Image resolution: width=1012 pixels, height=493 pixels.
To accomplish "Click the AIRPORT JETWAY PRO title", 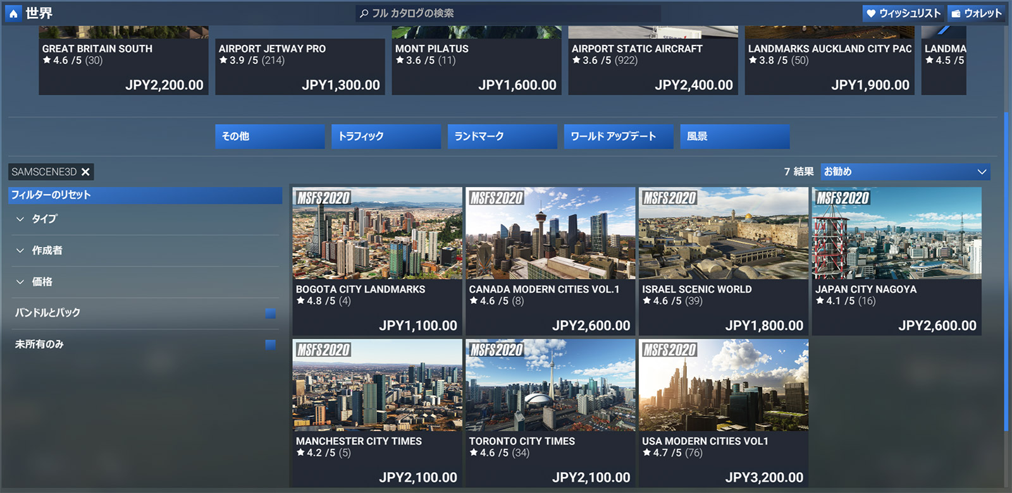I will [x=273, y=49].
